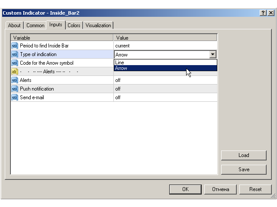Open the Visualization tab
This screenshot has width=277, height=207.
98,25
